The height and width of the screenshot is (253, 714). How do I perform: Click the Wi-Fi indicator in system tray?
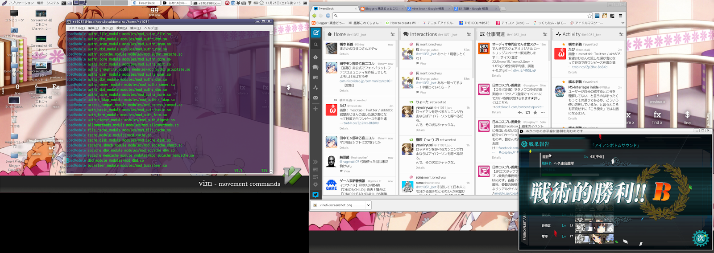(x=249, y=3)
